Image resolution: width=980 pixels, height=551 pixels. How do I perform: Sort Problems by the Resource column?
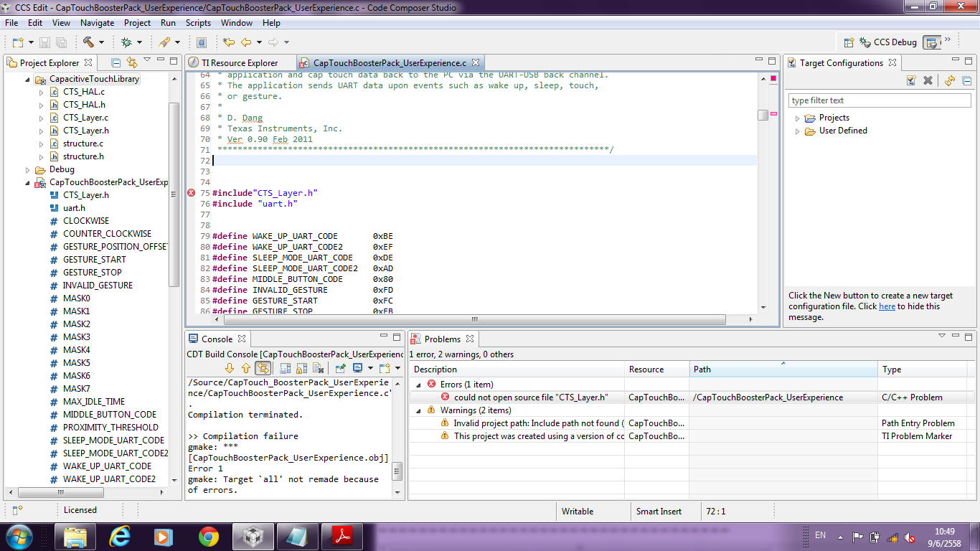click(x=657, y=369)
